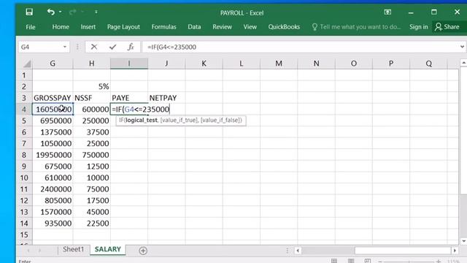The image size is (467, 263).
Task: Select column J header
Action: 166,64
